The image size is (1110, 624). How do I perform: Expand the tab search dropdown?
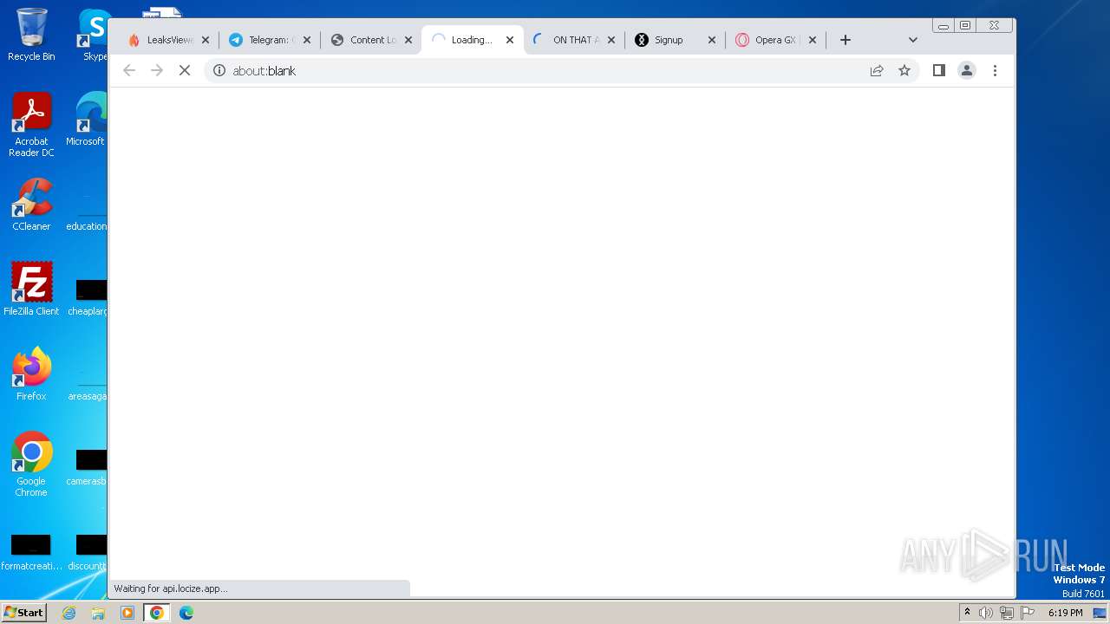[913, 40]
